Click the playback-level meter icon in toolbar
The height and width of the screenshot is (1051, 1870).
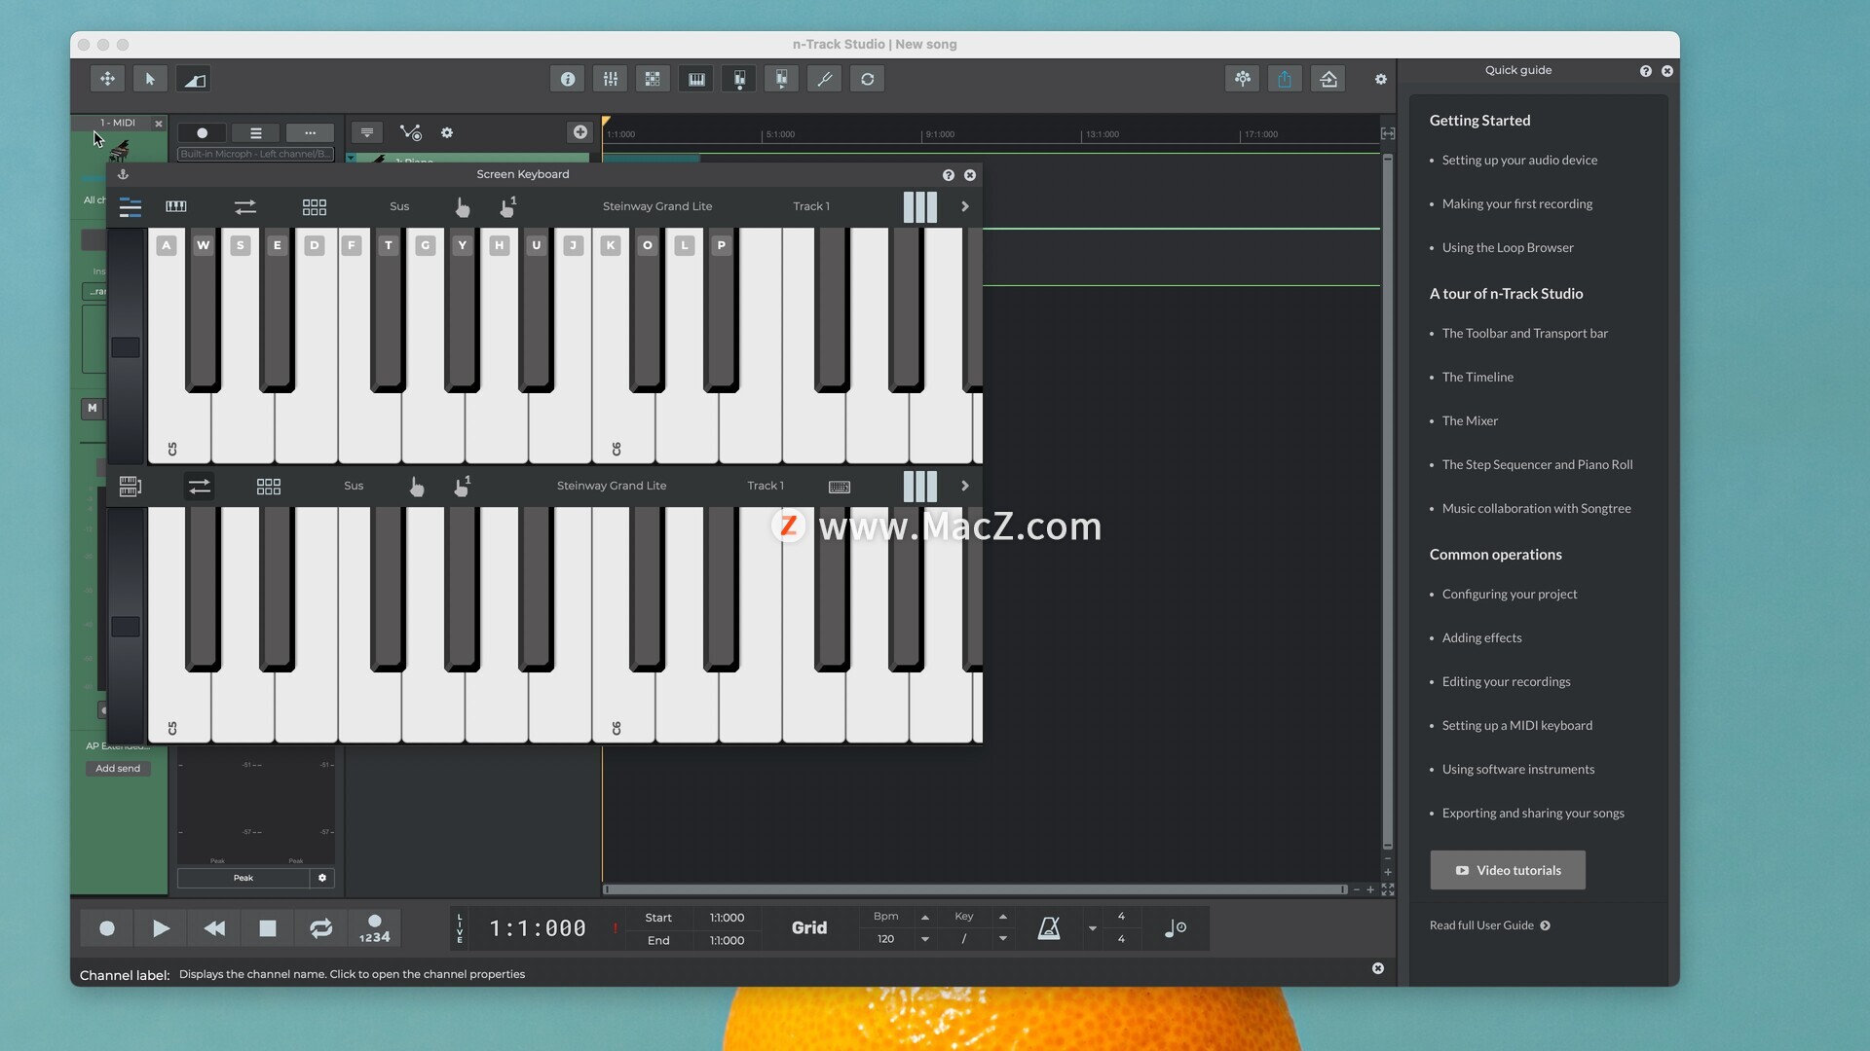[x=782, y=79]
